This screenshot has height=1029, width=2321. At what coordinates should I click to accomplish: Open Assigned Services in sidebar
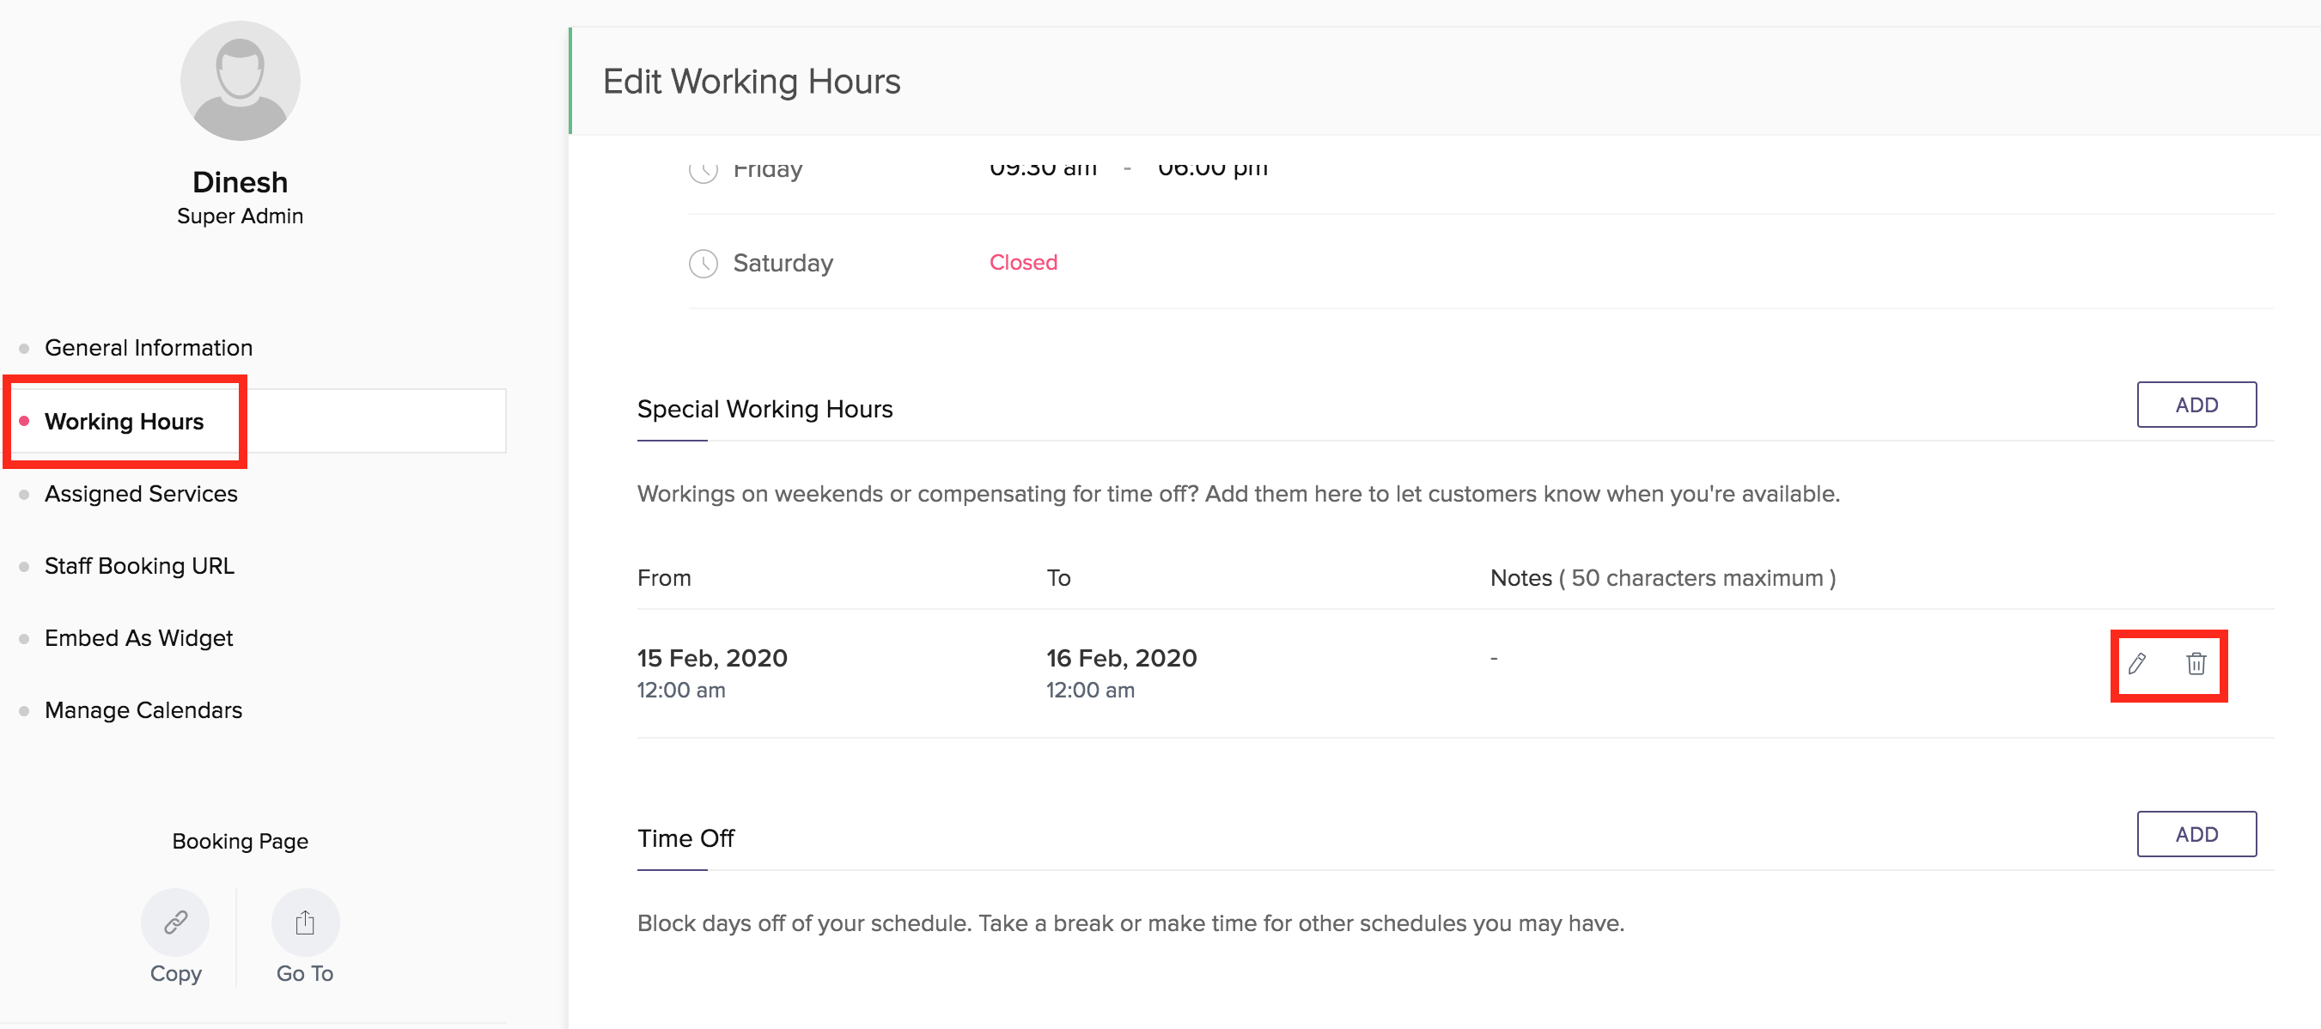[141, 494]
